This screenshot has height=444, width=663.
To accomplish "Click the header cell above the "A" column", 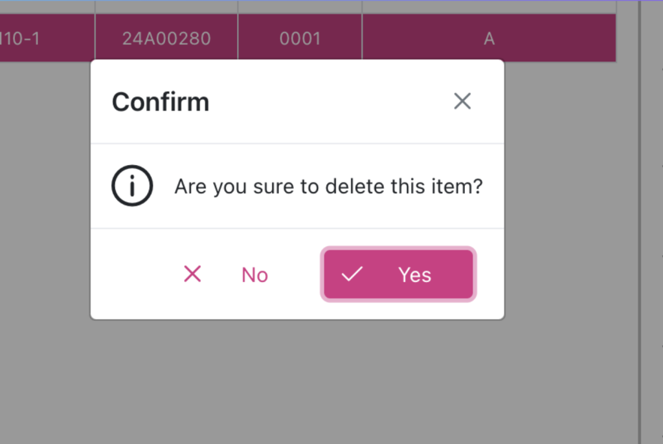I will [489, 6].
